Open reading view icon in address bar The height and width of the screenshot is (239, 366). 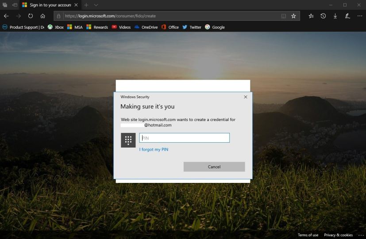point(283,16)
